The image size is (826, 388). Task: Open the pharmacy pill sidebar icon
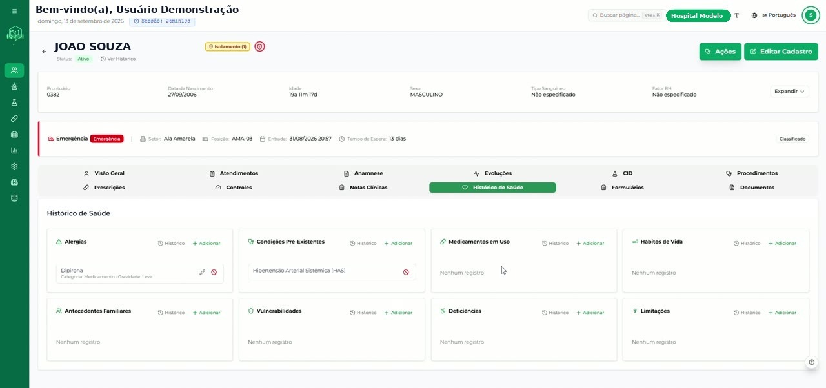point(14,119)
